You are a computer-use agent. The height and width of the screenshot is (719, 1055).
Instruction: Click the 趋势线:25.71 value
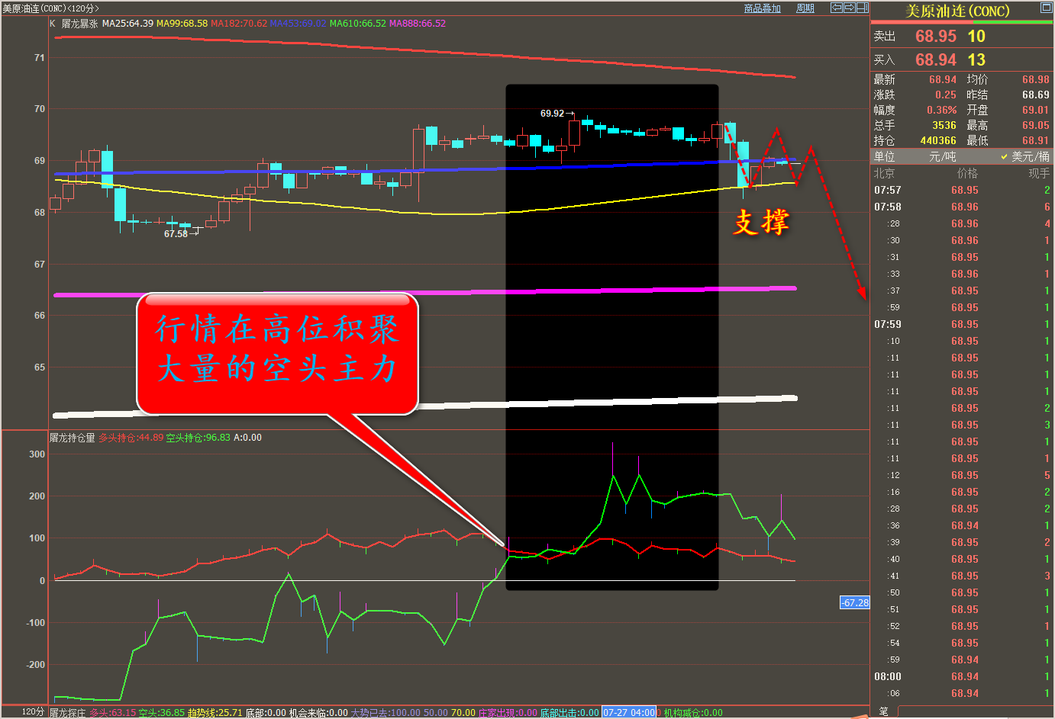pos(215,713)
